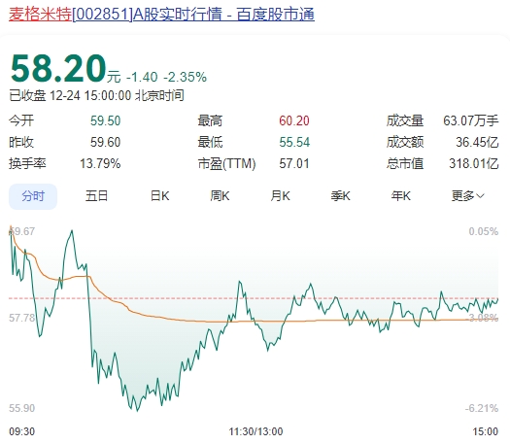Click the 今开 label
Viewport: 510px width, 444px height.
pyautogui.click(x=21, y=121)
